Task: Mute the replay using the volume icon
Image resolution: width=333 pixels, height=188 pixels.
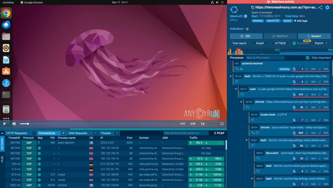Action: tap(14, 123)
